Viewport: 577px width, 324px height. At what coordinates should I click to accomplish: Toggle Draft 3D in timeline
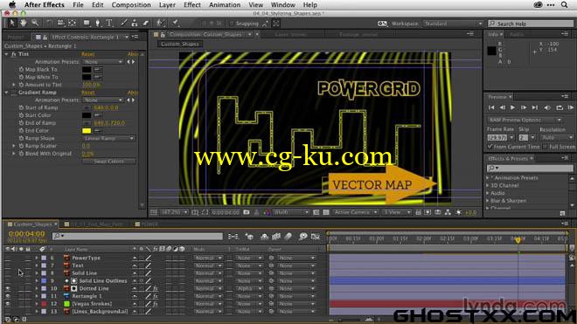pos(249,237)
